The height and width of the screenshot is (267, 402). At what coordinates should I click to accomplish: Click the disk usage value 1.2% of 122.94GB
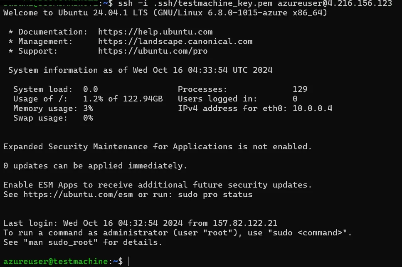[123, 99]
